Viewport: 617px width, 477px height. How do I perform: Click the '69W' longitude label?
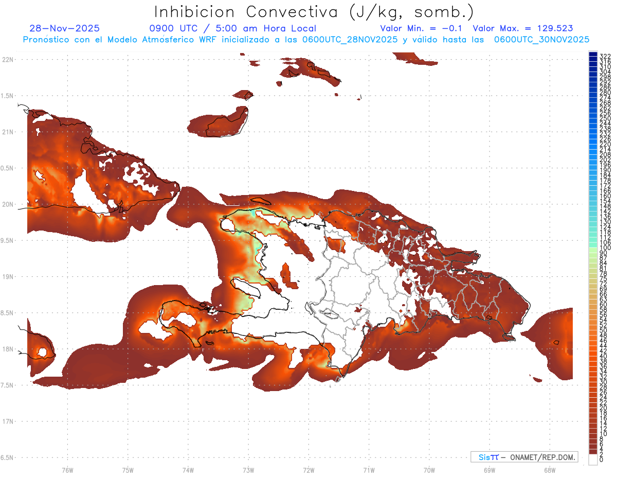click(489, 470)
